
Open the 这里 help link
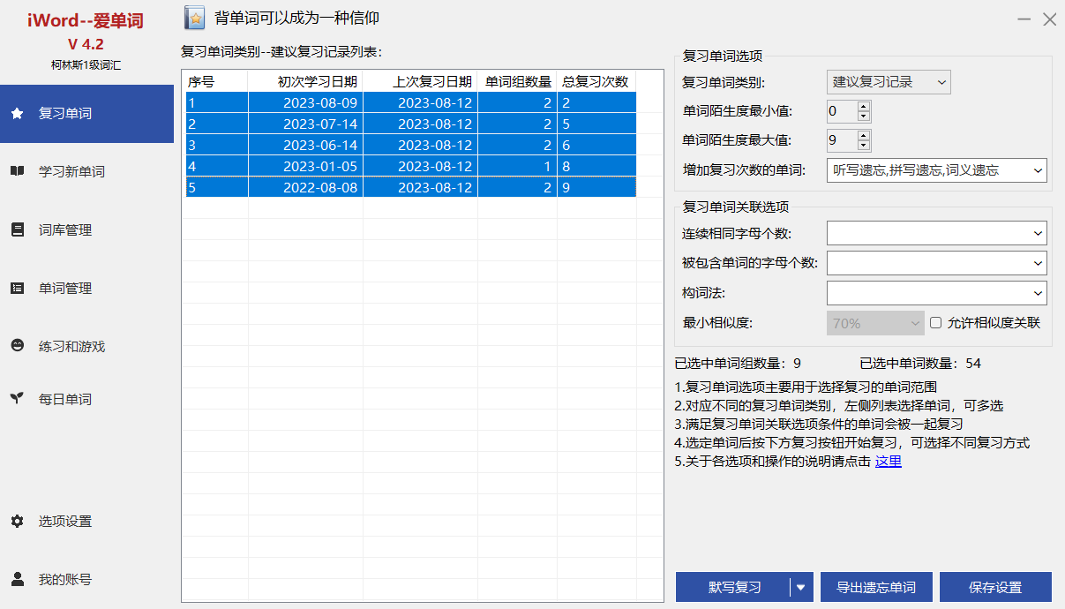[x=888, y=462]
